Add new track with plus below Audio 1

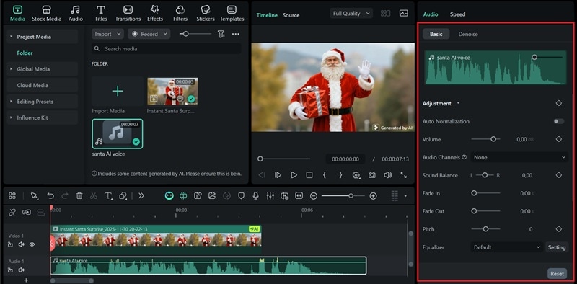coord(26,280)
